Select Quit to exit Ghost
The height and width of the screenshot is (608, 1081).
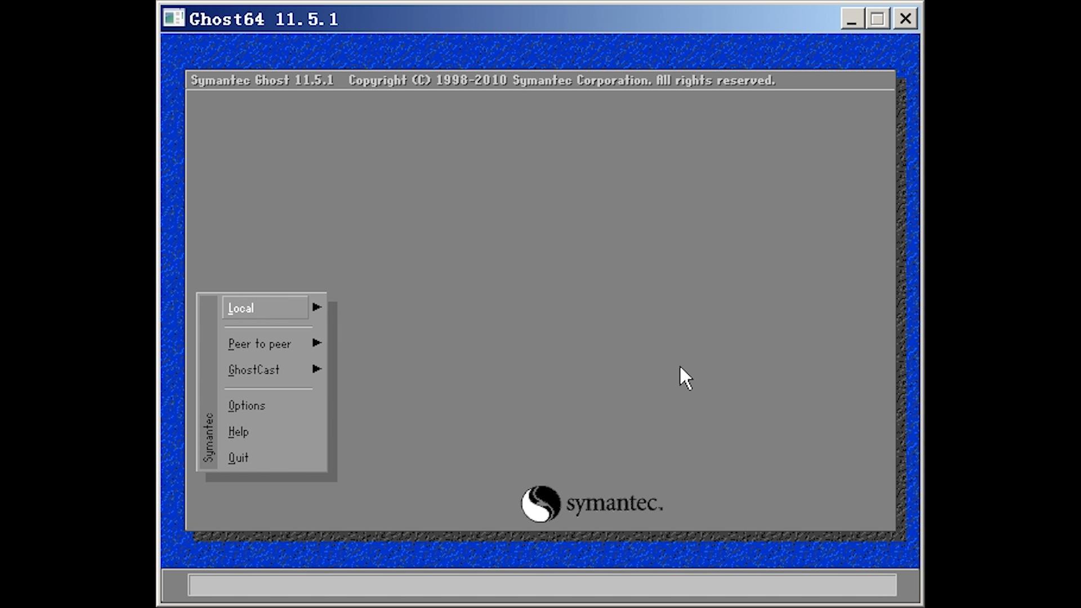pyautogui.click(x=238, y=457)
